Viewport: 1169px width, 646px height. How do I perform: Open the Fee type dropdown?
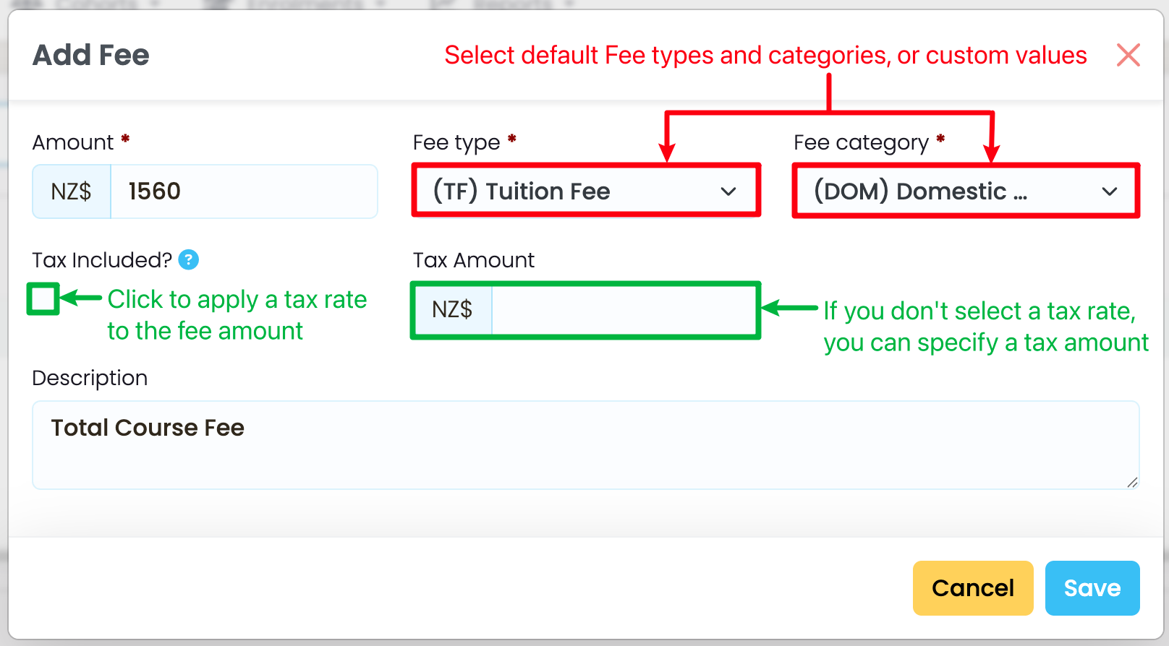click(585, 191)
